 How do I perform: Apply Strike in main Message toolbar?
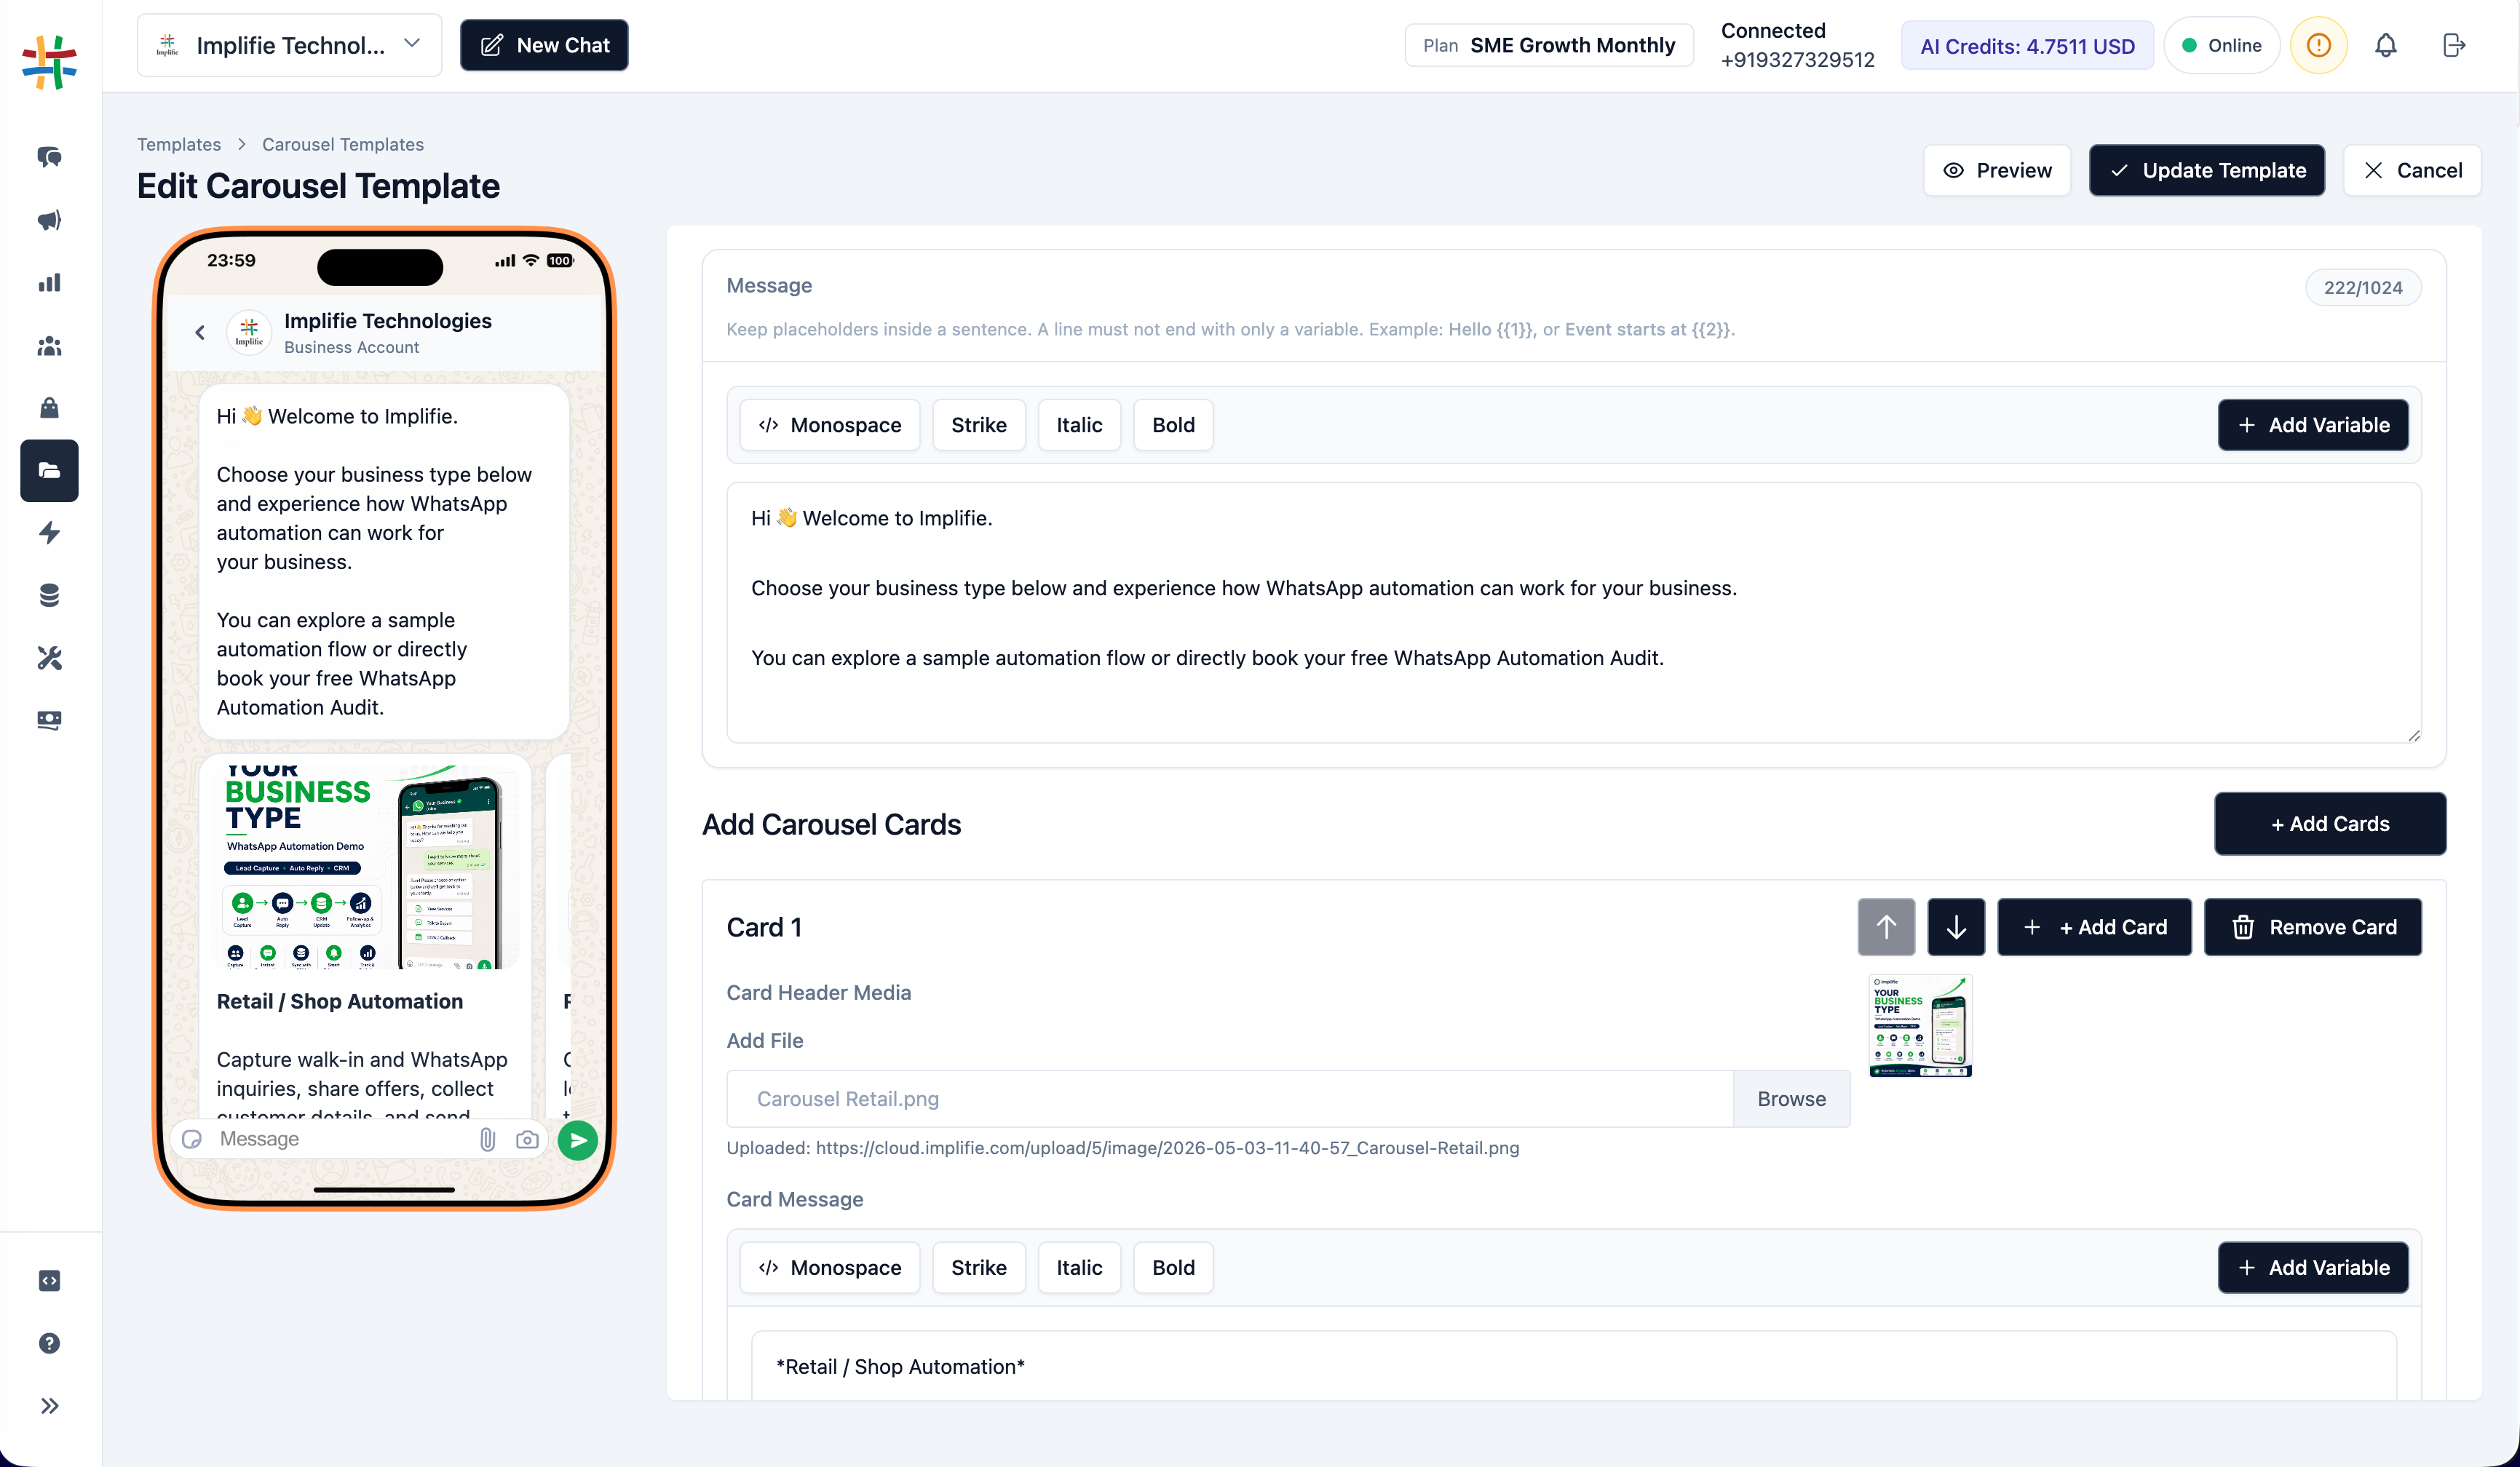click(x=979, y=425)
